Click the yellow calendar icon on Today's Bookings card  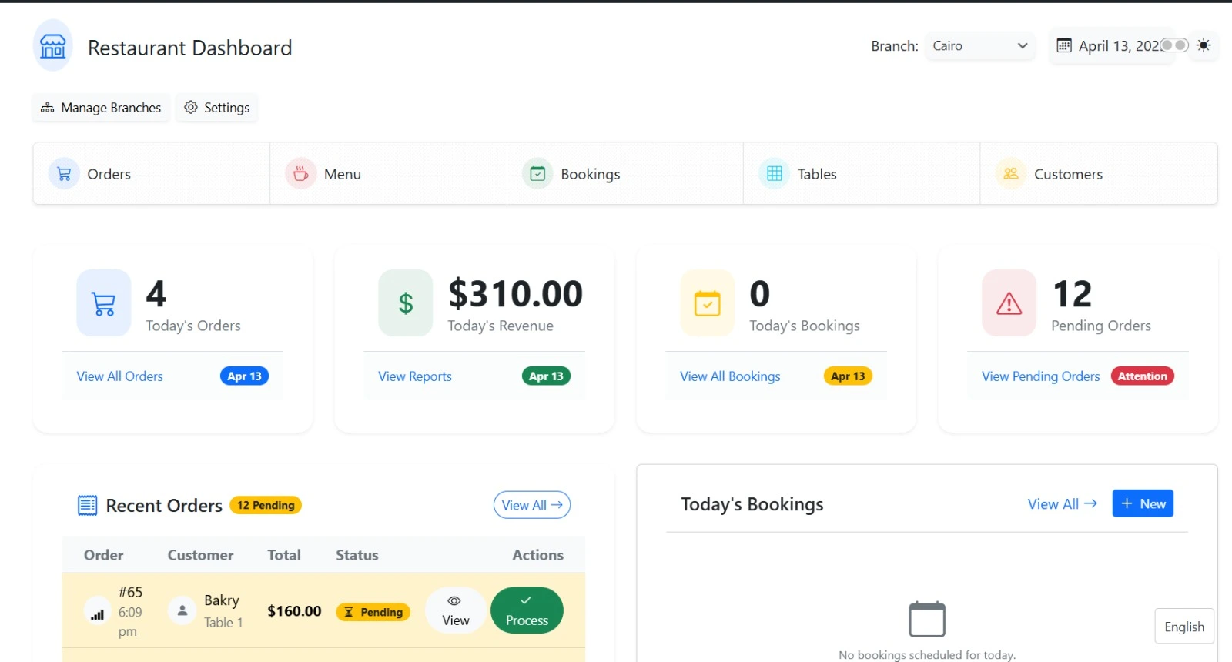(707, 303)
